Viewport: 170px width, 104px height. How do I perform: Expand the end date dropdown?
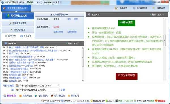pos(58,90)
